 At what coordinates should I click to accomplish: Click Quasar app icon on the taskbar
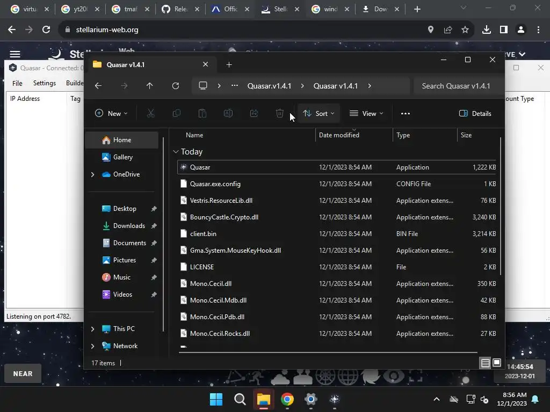click(335, 399)
